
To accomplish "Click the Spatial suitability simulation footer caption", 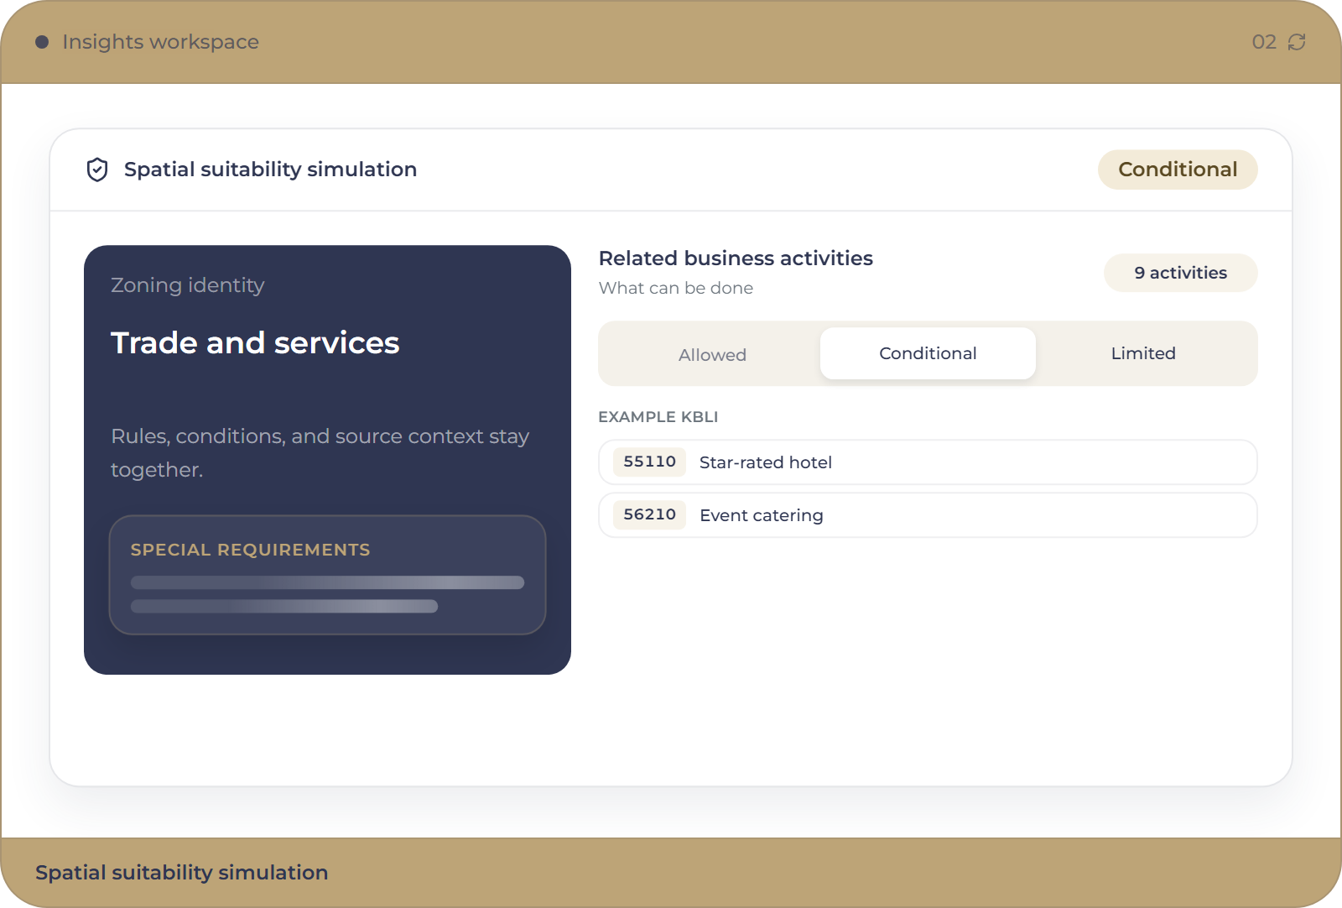I will (x=181, y=873).
